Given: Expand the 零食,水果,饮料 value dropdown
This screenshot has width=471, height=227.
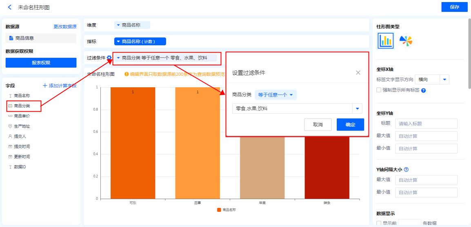Looking at the screenshot, I should pos(358,109).
